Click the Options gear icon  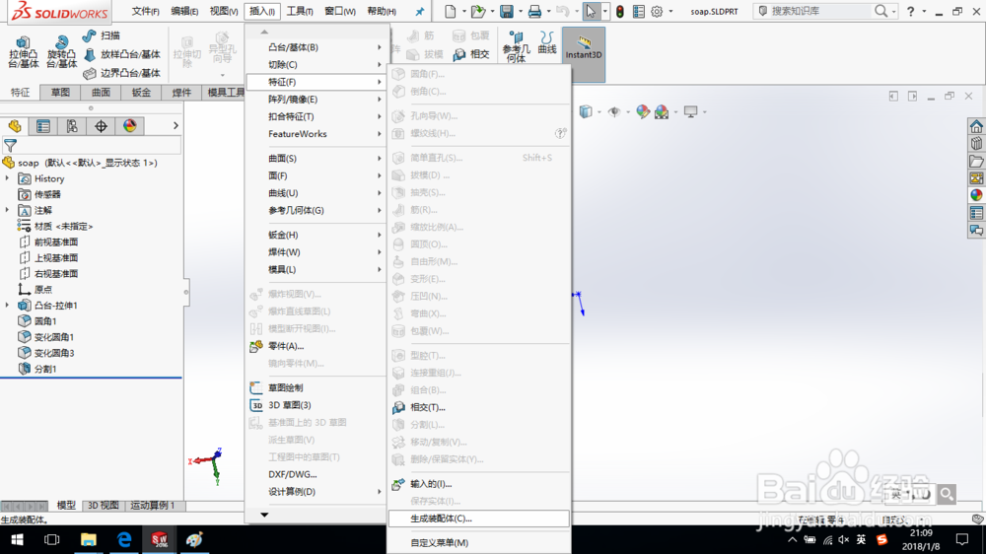(657, 11)
